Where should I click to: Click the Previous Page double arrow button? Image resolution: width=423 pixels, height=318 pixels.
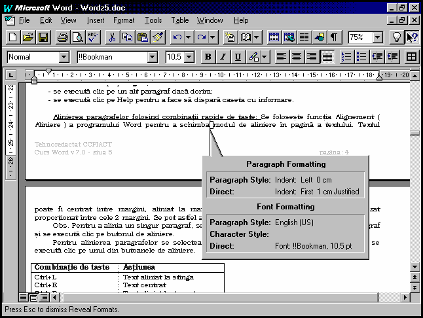tap(414, 277)
